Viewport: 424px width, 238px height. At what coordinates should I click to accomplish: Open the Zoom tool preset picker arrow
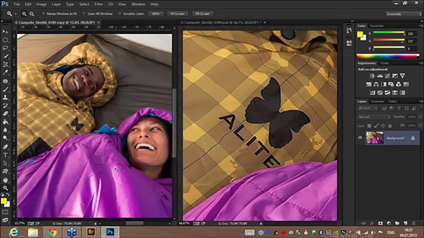(x=16, y=14)
